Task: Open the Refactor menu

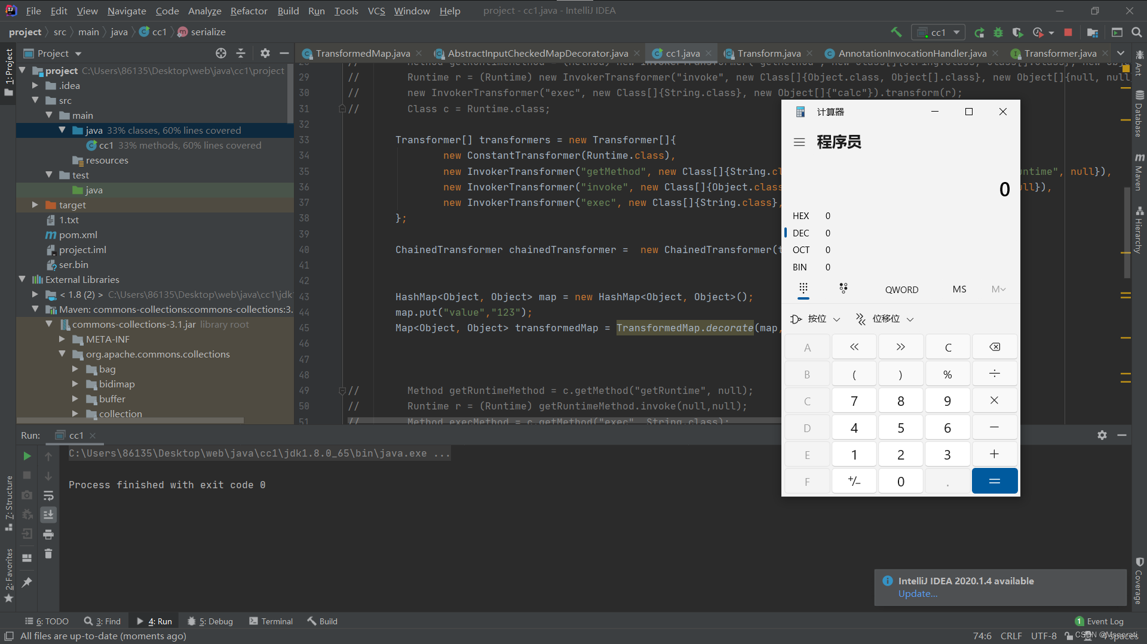Action: (x=249, y=11)
